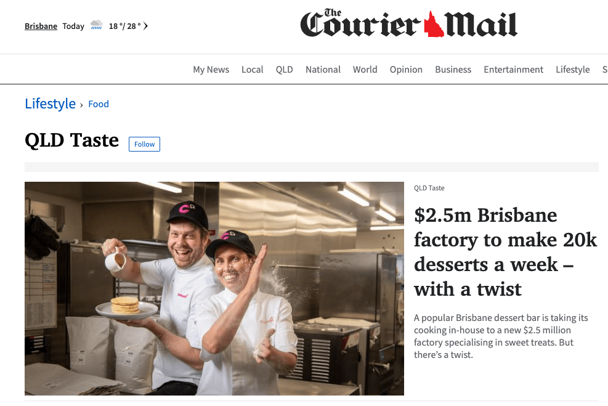Select QLD in the navigation bar
This screenshot has height=406, width=608.
coord(284,70)
